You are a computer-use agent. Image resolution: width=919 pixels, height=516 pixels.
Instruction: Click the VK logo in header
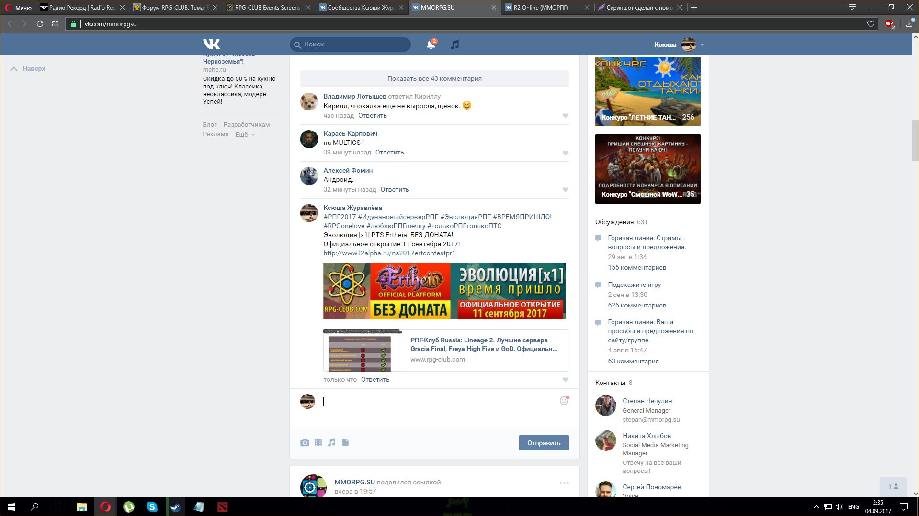click(x=211, y=44)
